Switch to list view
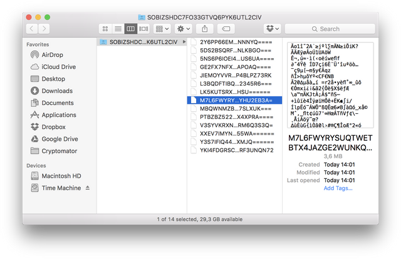The height and width of the screenshot is (259, 401). click(x=118, y=29)
